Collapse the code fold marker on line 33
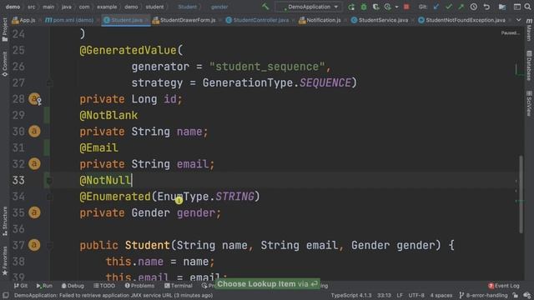This screenshot has height=300, width=534. (x=49, y=180)
